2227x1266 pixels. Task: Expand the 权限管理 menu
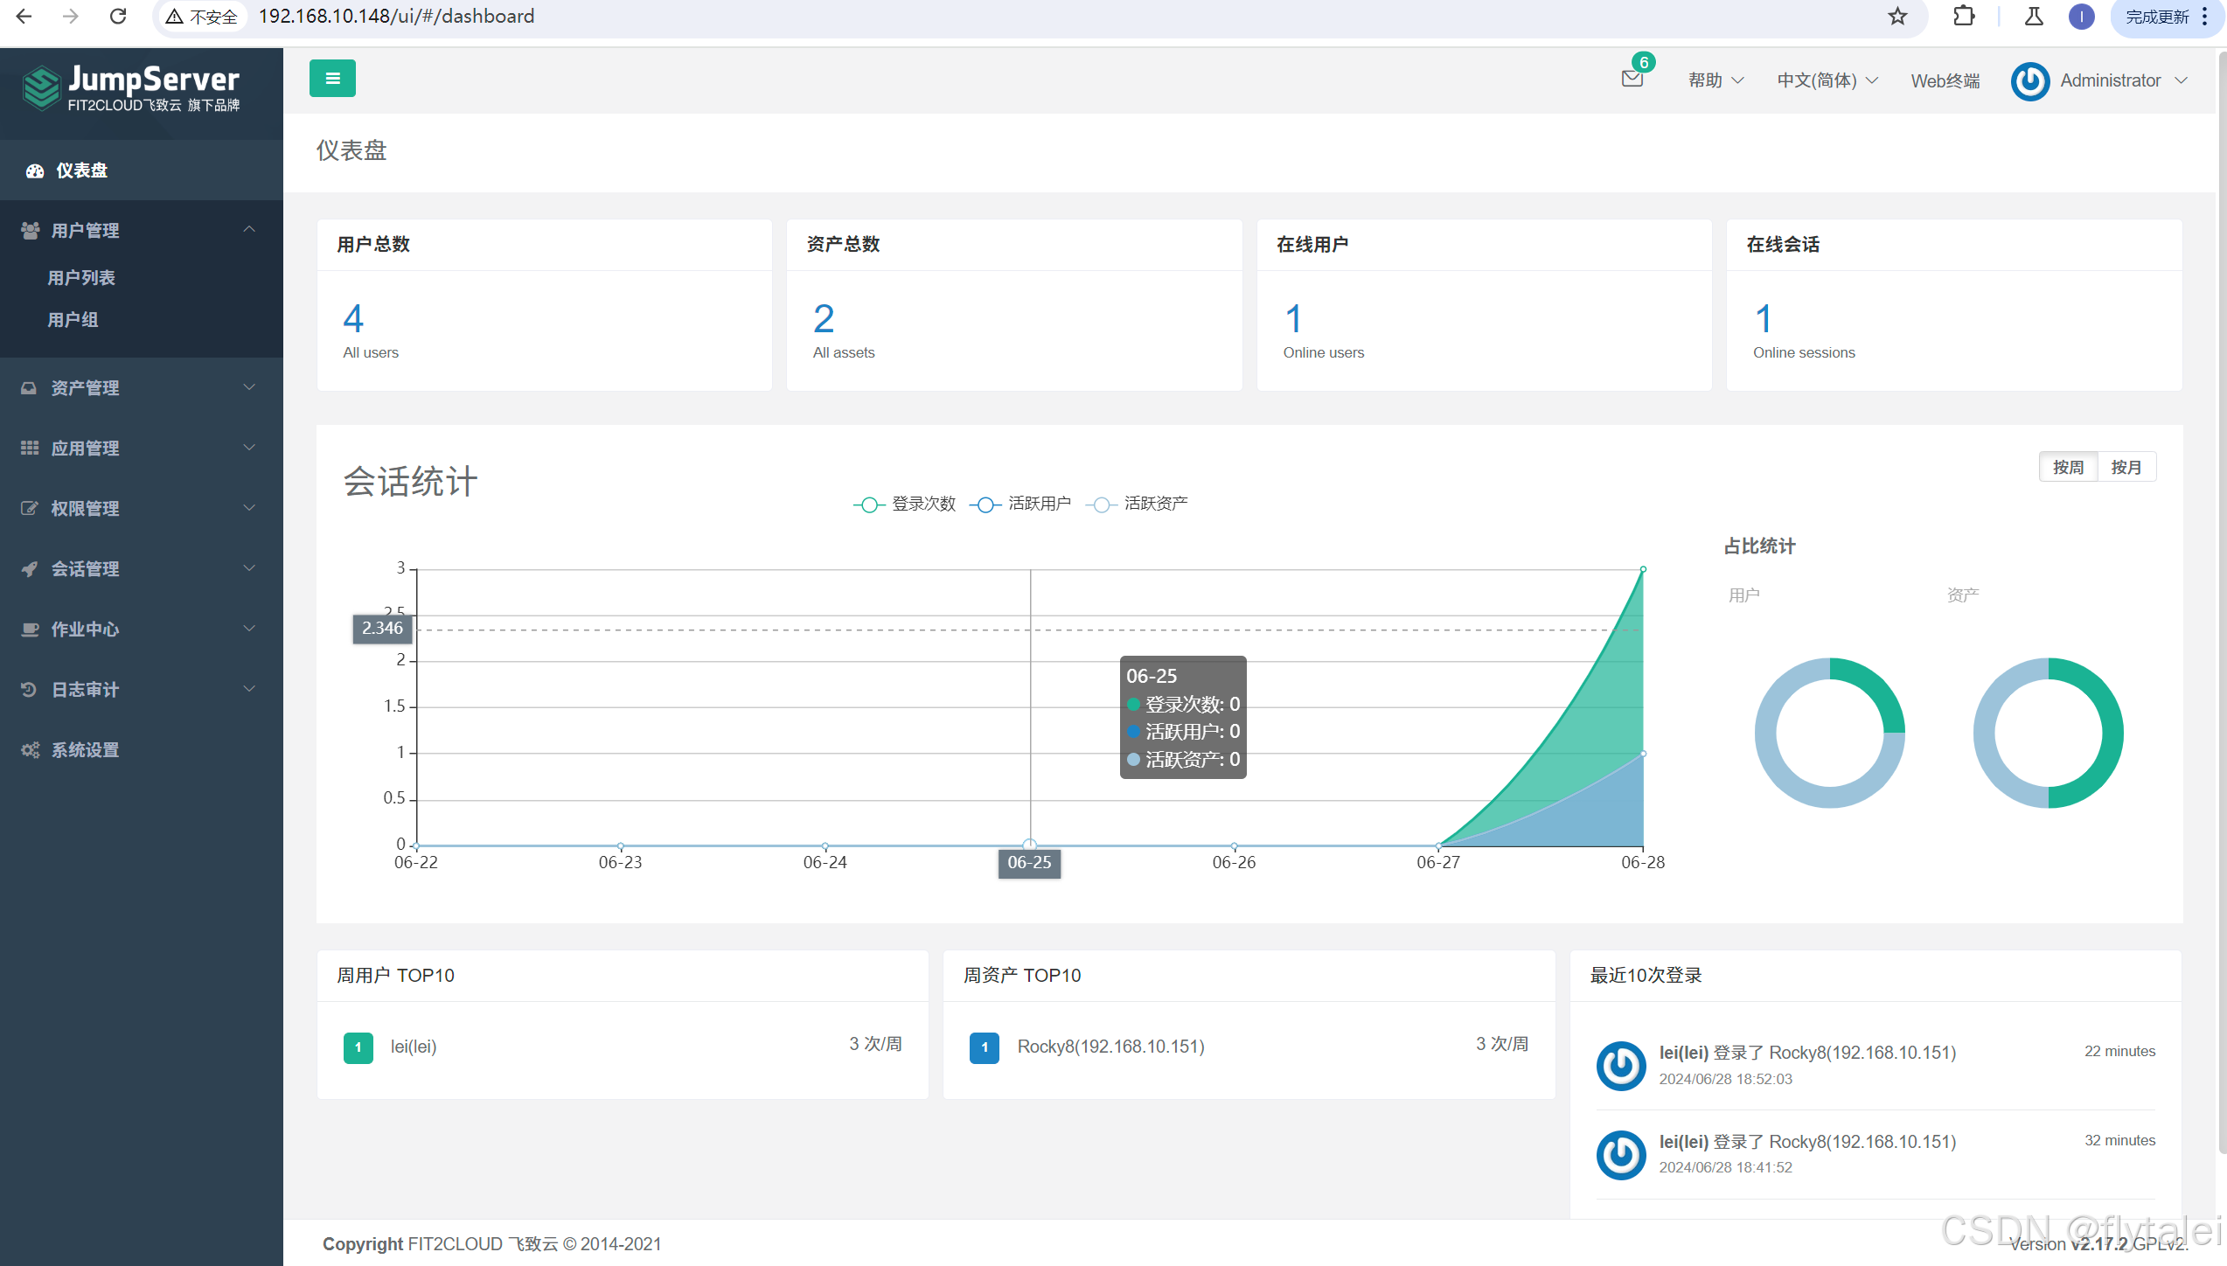[x=142, y=508]
